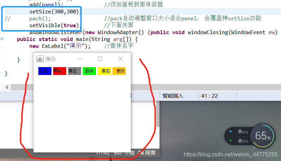
Task: Click the gray 靠左 label
Action: [x=75, y=71]
